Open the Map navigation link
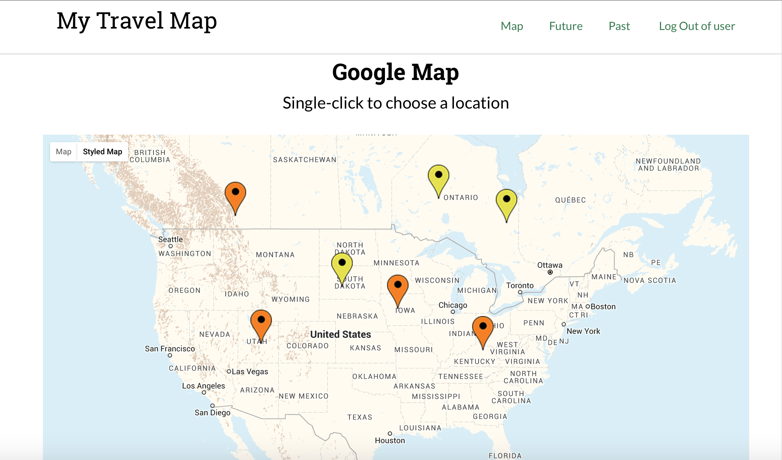Image resolution: width=782 pixels, height=460 pixels. click(512, 26)
